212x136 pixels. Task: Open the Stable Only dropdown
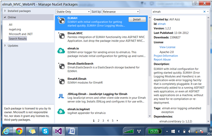tap(73, 12)
